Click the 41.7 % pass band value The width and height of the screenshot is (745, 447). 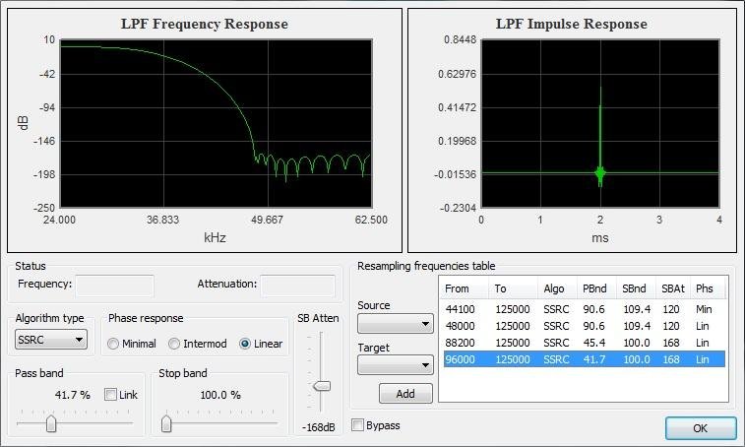click(x=72, y=395)
